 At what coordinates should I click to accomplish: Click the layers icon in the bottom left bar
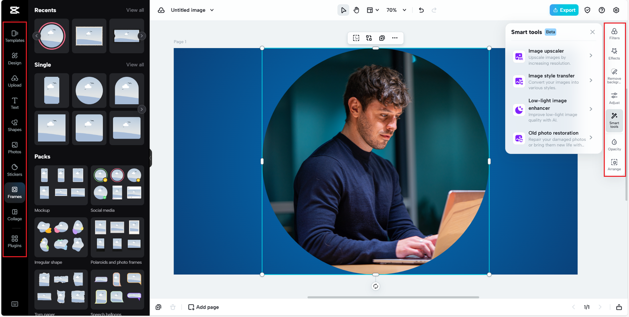[158, 307]
